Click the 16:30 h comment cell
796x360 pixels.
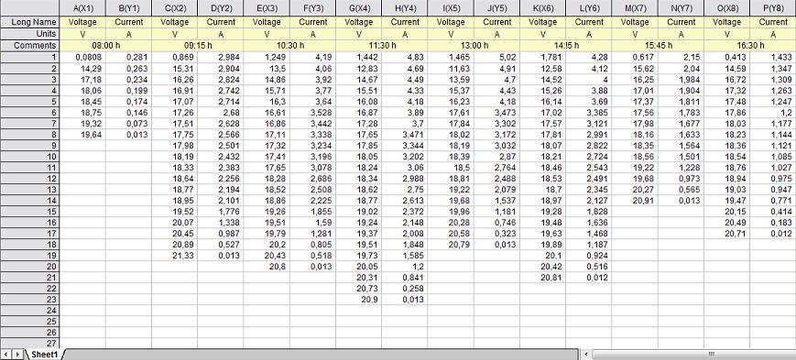(x=750, y=45)
